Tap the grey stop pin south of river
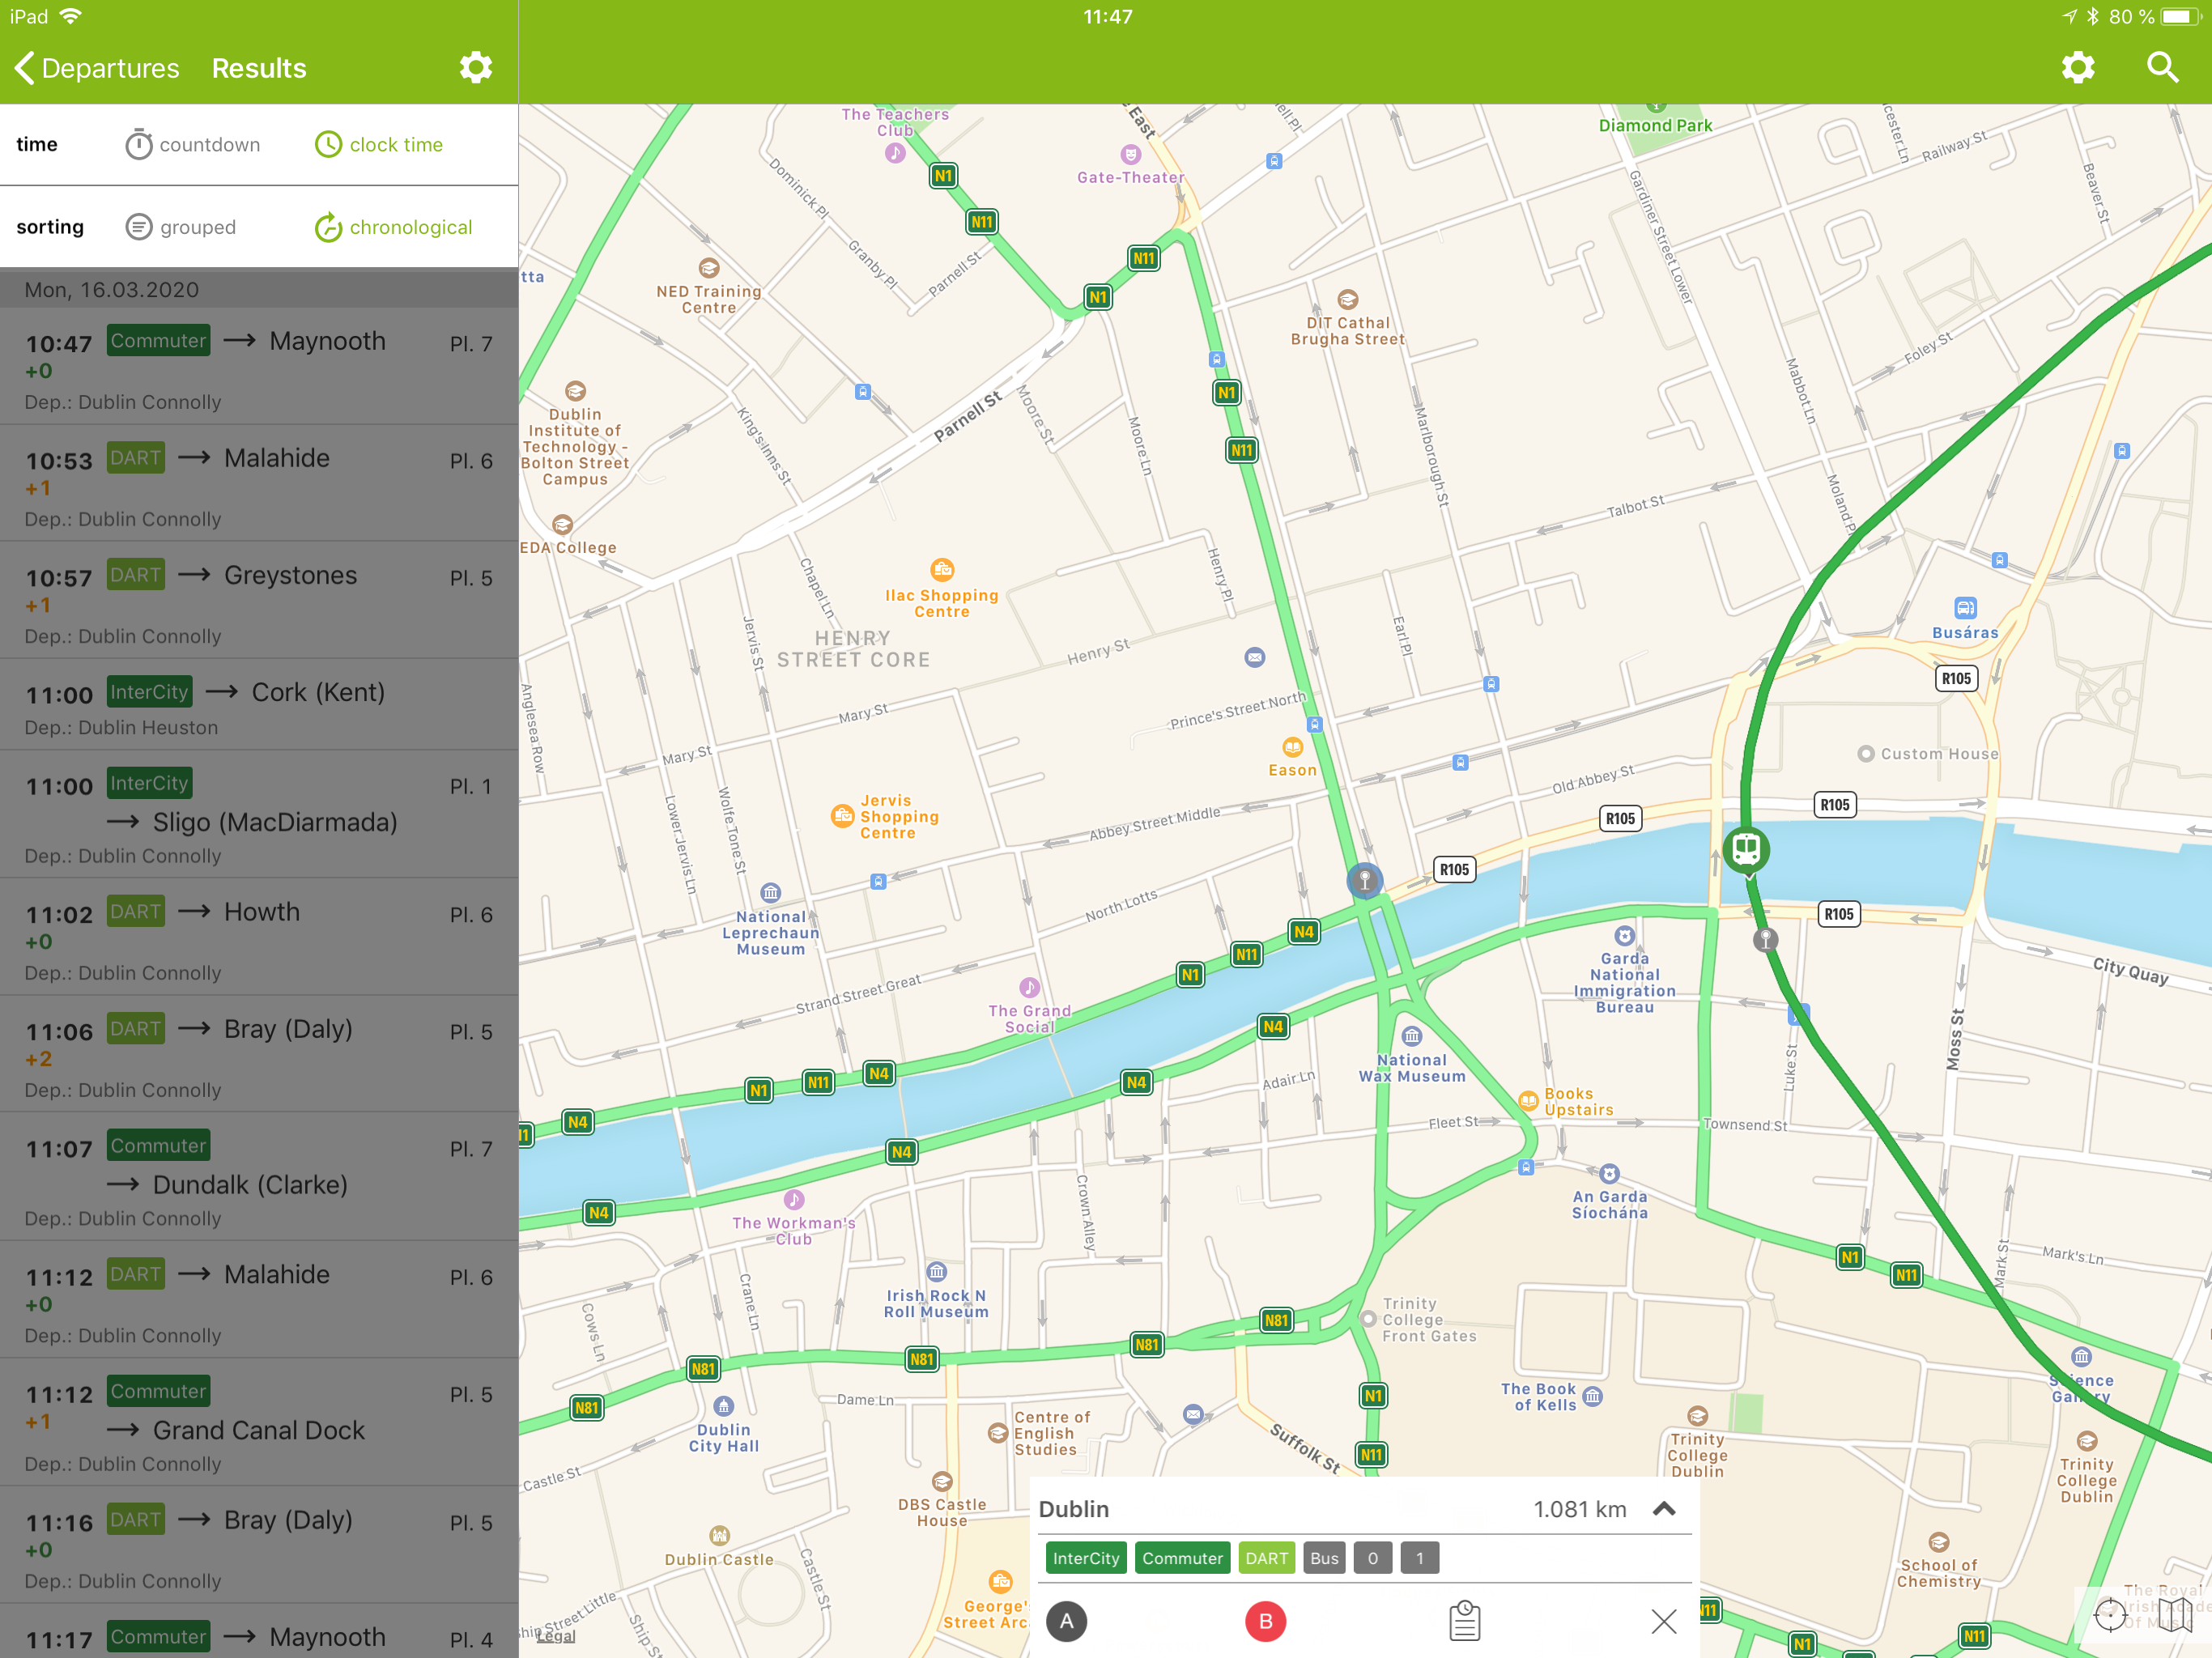The width and height of the screenshot is (2212, 1658). point(1766,939)
